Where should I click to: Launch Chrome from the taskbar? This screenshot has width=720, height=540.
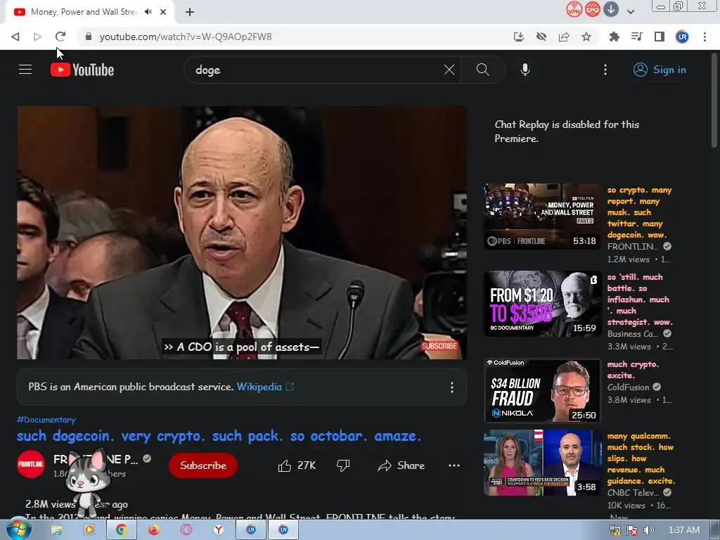pos(121,530)
